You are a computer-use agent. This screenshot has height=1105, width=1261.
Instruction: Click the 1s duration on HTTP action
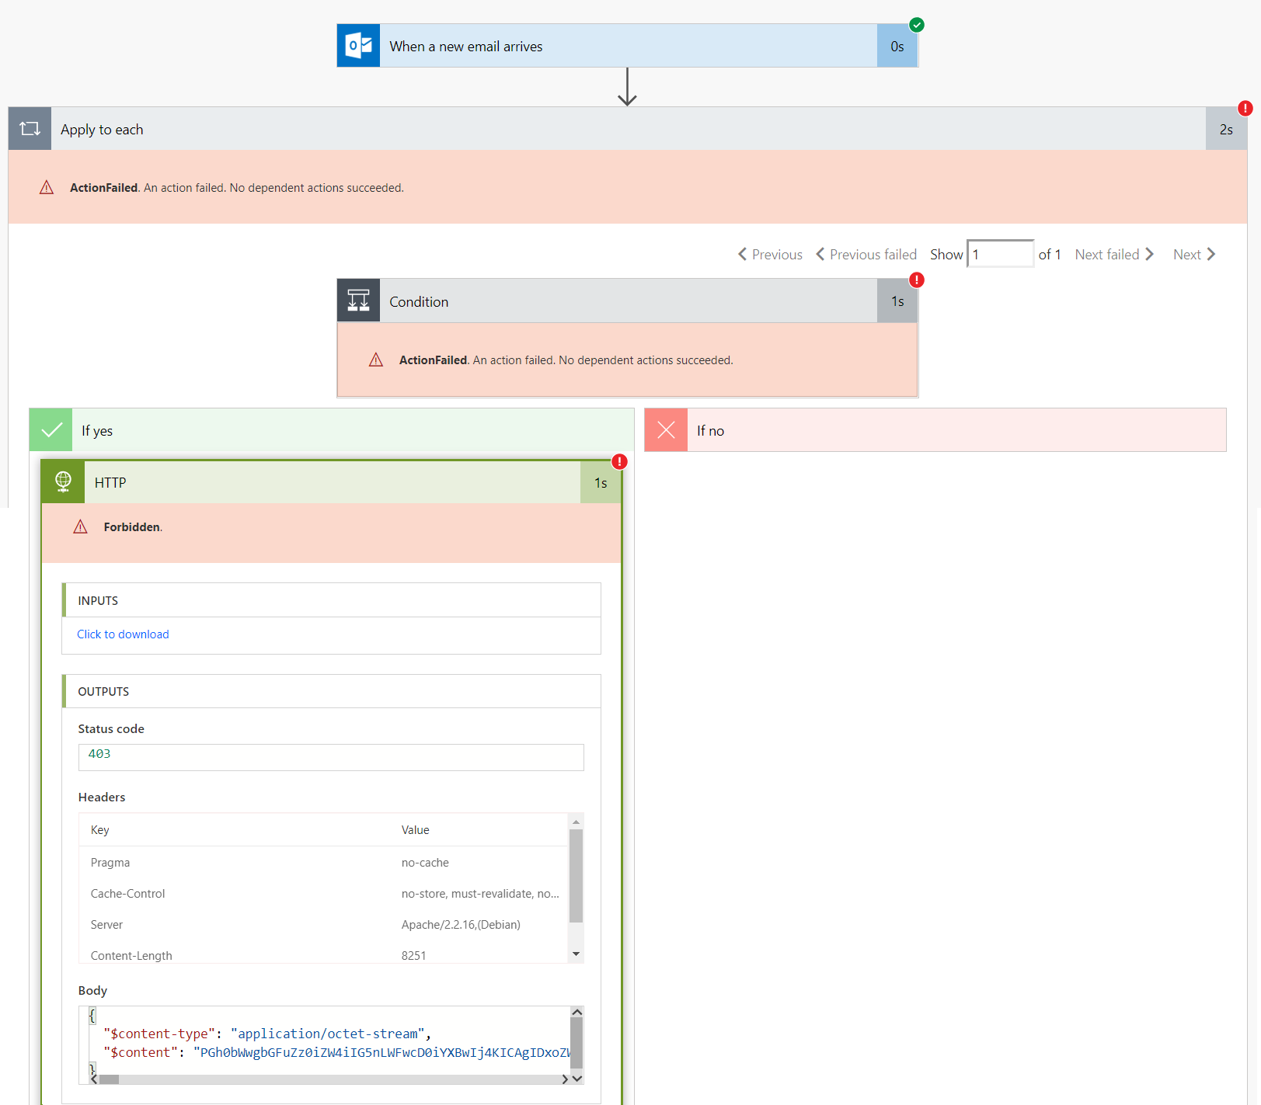601,482
